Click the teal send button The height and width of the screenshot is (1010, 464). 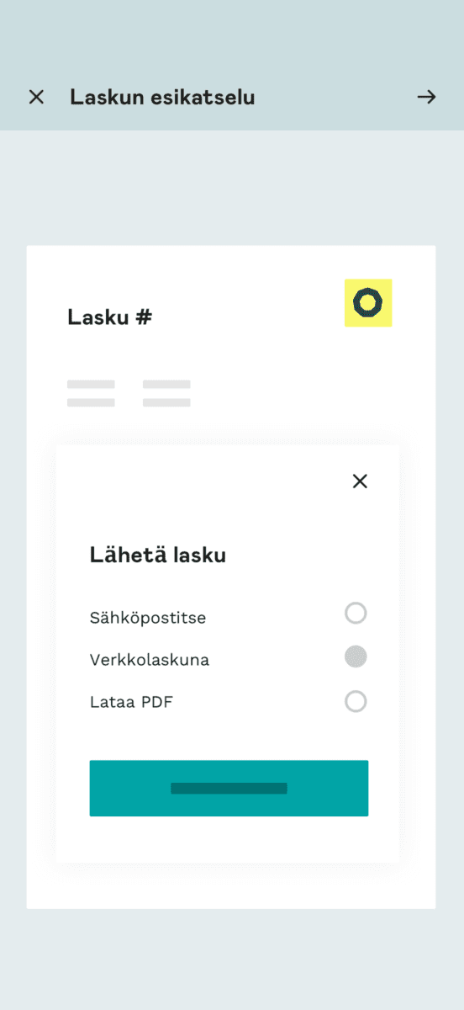229,789
